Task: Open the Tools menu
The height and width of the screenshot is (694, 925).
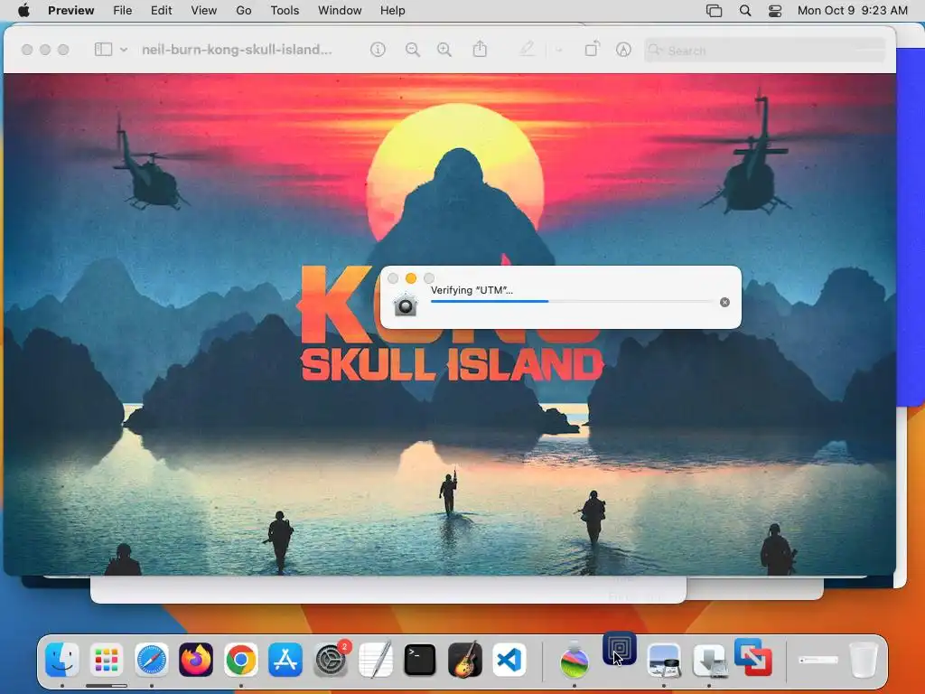Action: point(285,11)
